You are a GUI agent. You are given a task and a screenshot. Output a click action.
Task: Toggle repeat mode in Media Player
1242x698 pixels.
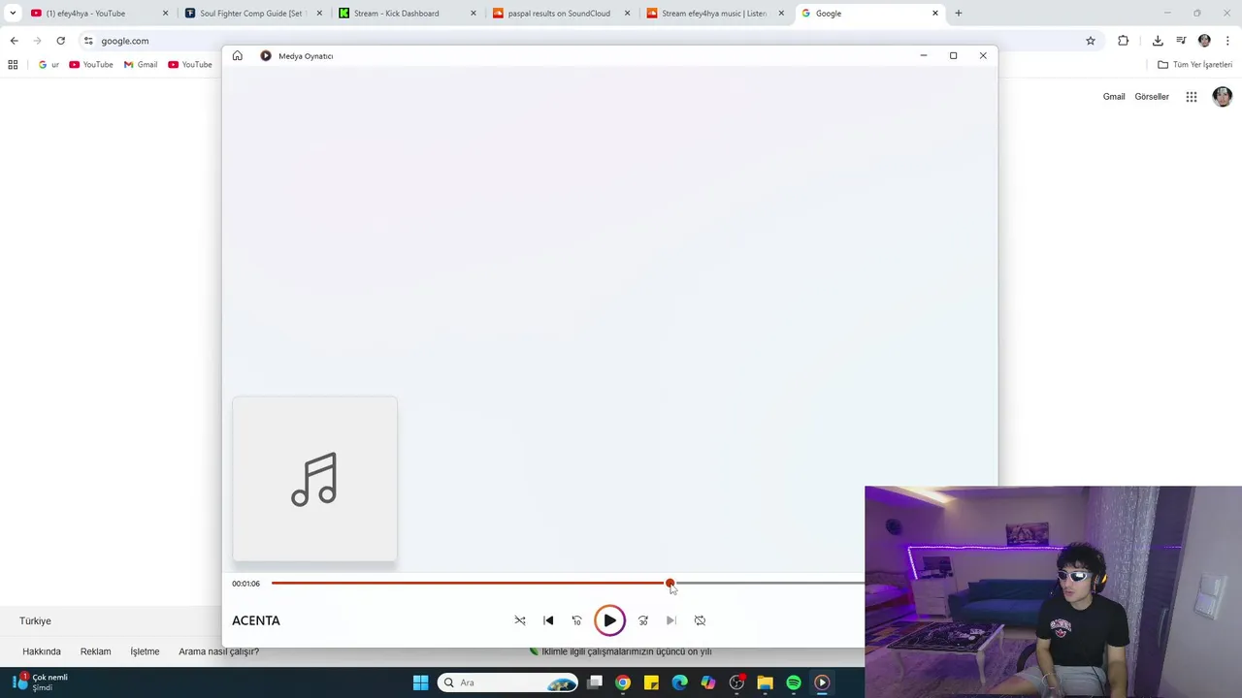tap(700, 620)
